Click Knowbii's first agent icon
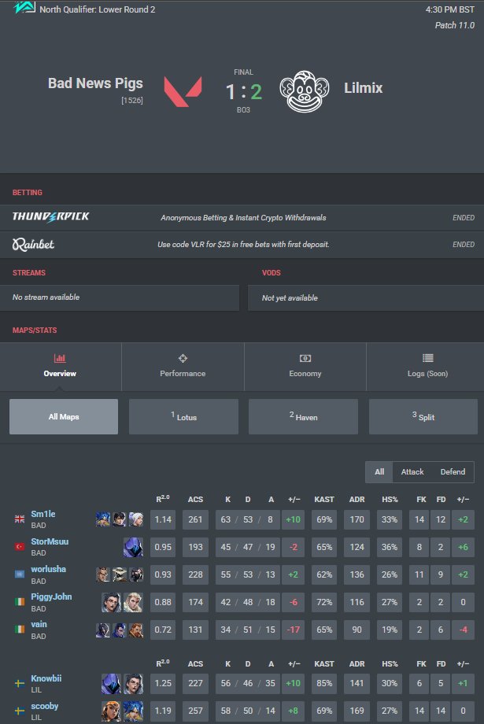This screenshot has height=724, width=484. click(x=111, y=683)
